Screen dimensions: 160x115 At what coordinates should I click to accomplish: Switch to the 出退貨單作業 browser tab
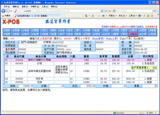30,15
